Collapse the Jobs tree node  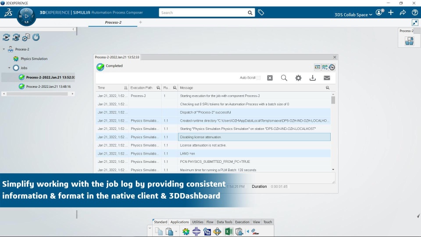click(x=9, y=68)
